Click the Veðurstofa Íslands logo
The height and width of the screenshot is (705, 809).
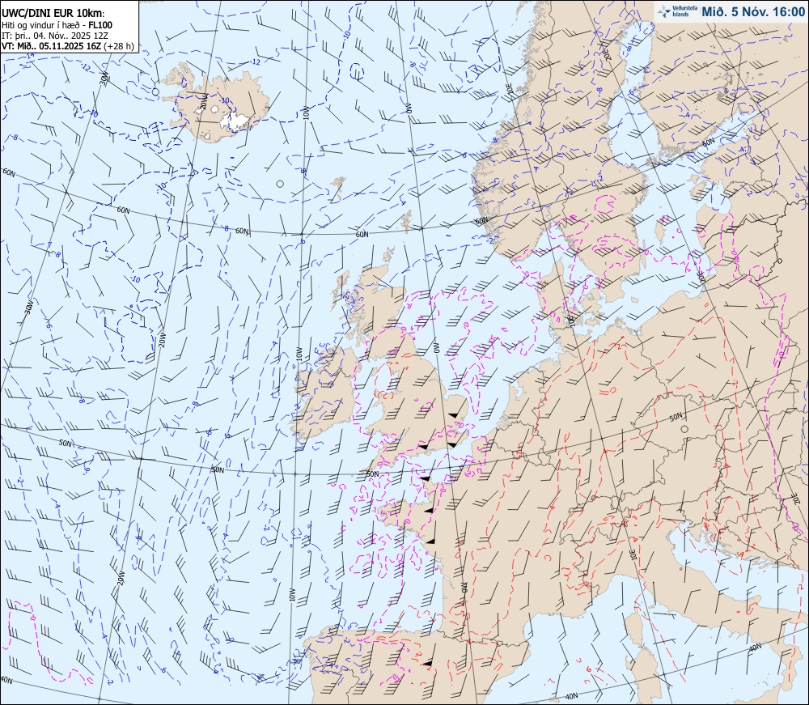677,11
